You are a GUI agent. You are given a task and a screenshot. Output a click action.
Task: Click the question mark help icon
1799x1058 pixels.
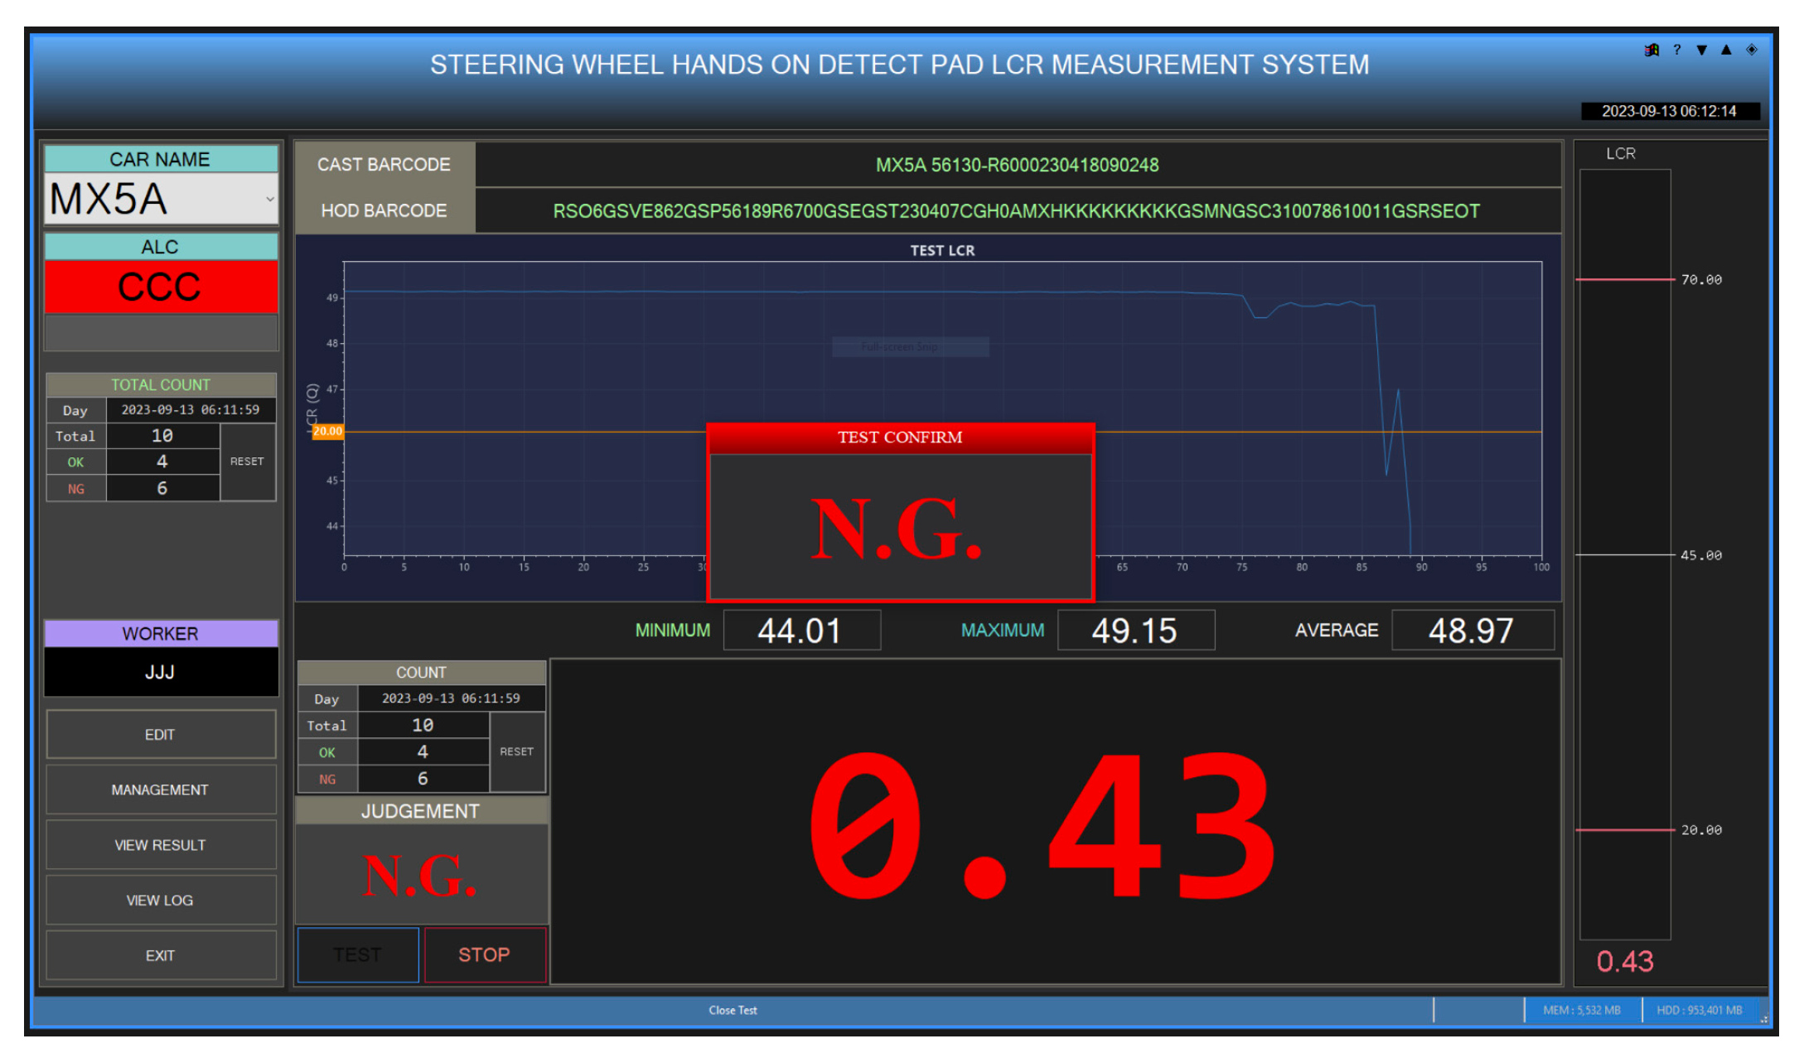click(x=1676, y=50)
